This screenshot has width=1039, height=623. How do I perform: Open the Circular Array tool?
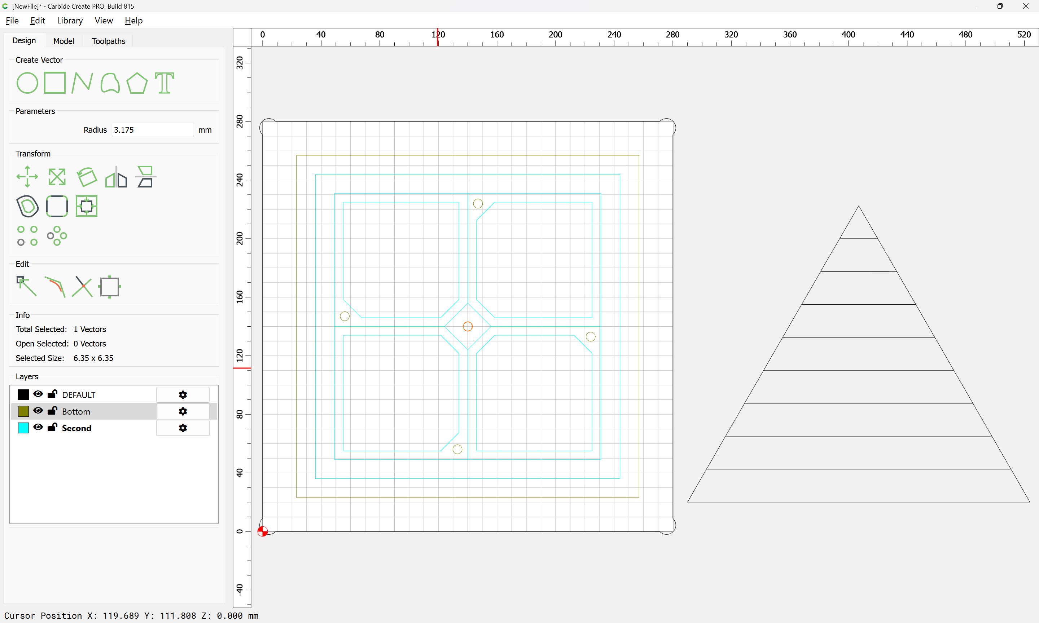point(57,235)
